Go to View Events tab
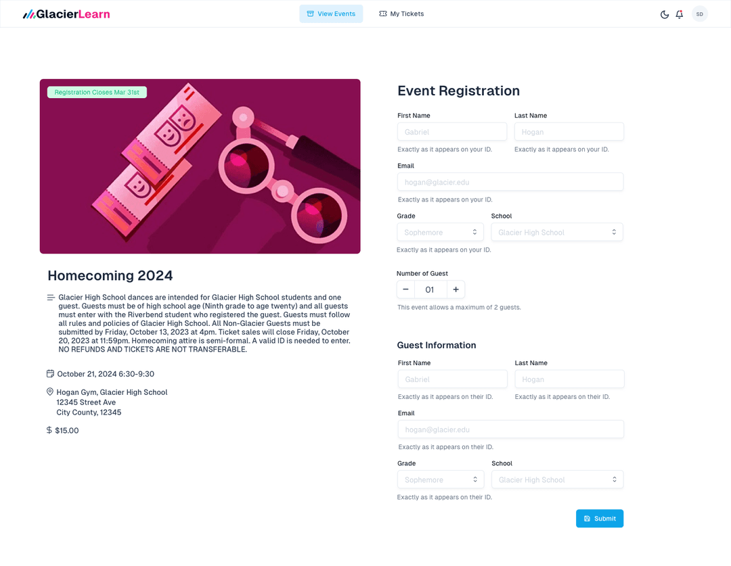The width and height of the screenshot is (731, 566). pyautogui.click(x=331, y=14)
